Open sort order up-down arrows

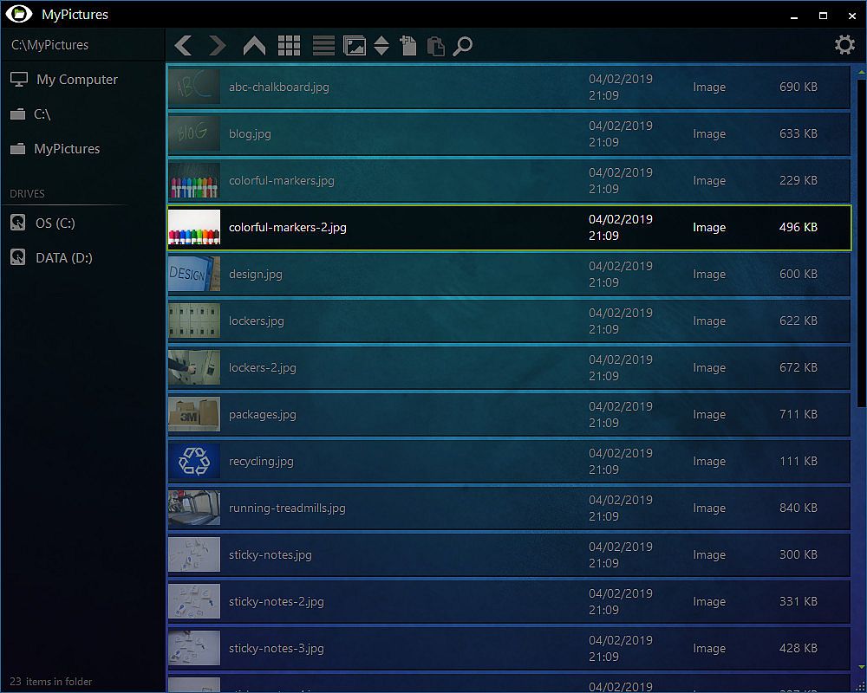click(x=381, y=45)
